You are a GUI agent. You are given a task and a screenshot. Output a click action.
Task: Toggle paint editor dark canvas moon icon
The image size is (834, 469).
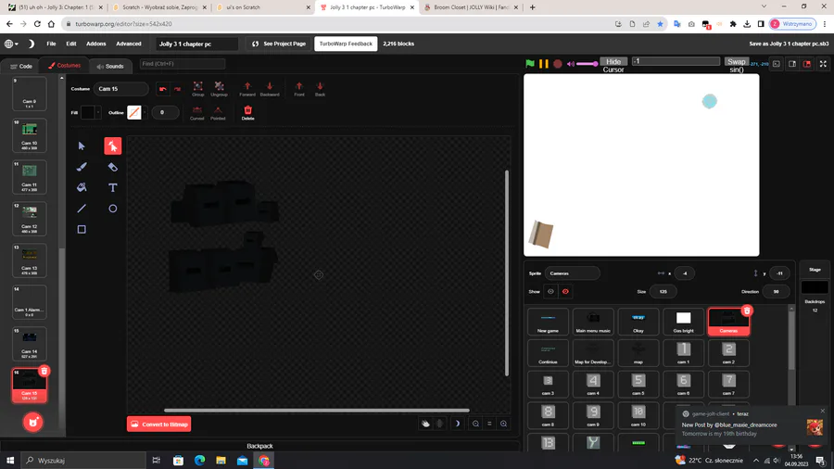pyautogui.click(x=457, y=424)
